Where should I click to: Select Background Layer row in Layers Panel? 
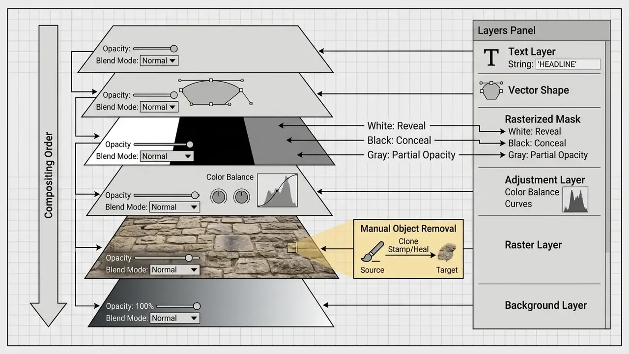pos(539,305)
